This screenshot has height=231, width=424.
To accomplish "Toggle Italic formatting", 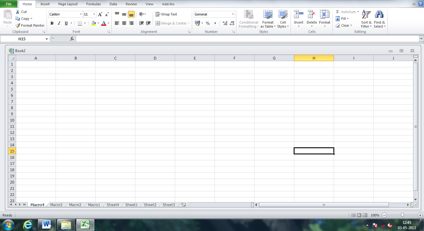I will 59,23.
